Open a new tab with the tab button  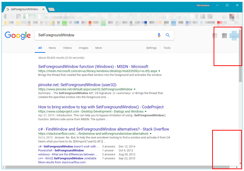(x=51, y=9)
